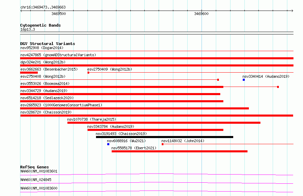Click the nsv952908 (Dogan2014) variant label
The height and width of the screenshot is (196, 303).
tap(42, 48)
